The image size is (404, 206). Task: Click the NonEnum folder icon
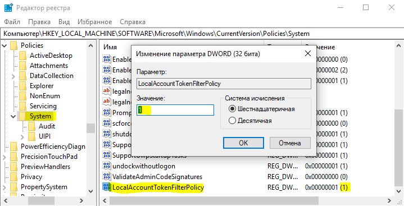(x=22, y=96)
